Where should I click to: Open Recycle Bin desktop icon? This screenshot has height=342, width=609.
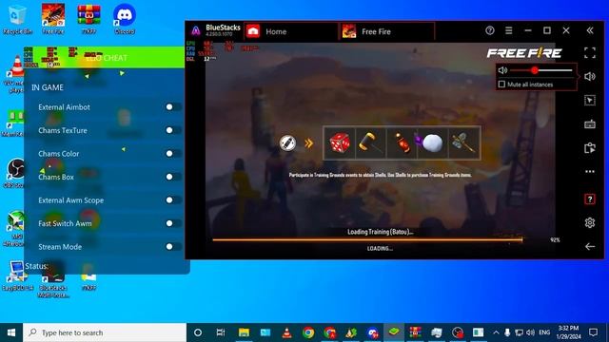click(x=17, y=19)
